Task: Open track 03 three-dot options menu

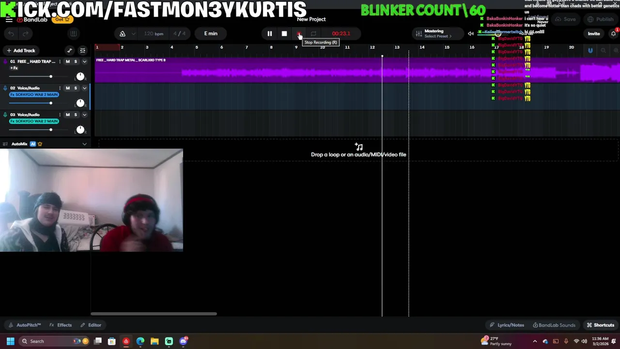Action: tap(60, 115)
